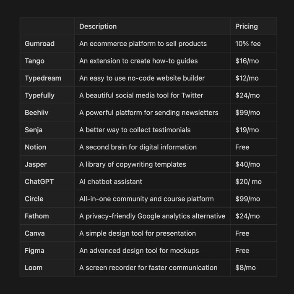Screen dimensions: 294x294
Task: Select the Typedream cell
Action: (43, 78)
